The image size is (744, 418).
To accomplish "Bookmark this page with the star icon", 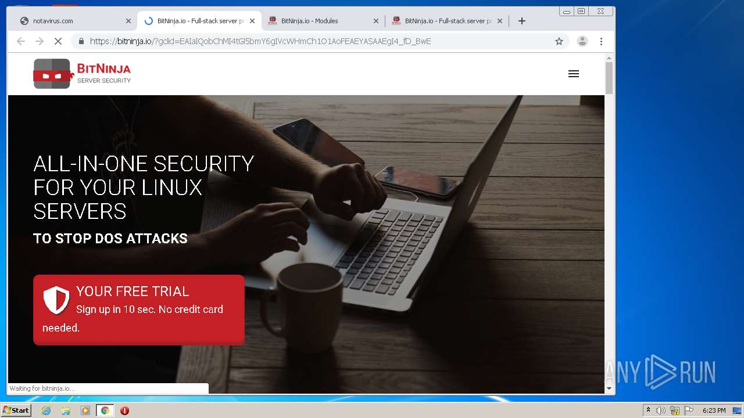I will [x=559, y=41].
